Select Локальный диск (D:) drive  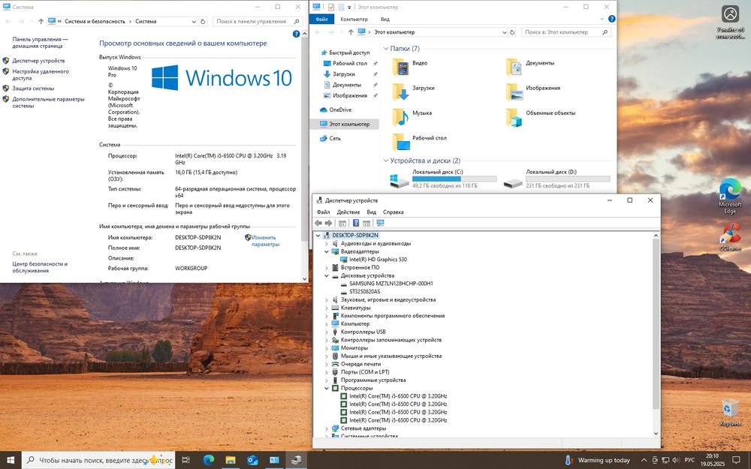(x=557, y=179)
